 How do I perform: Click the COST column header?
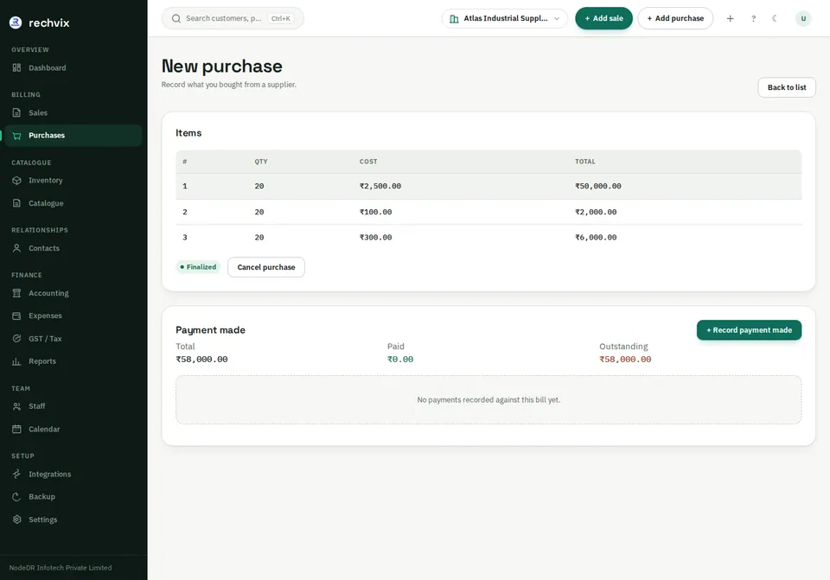tap(368, 162)
